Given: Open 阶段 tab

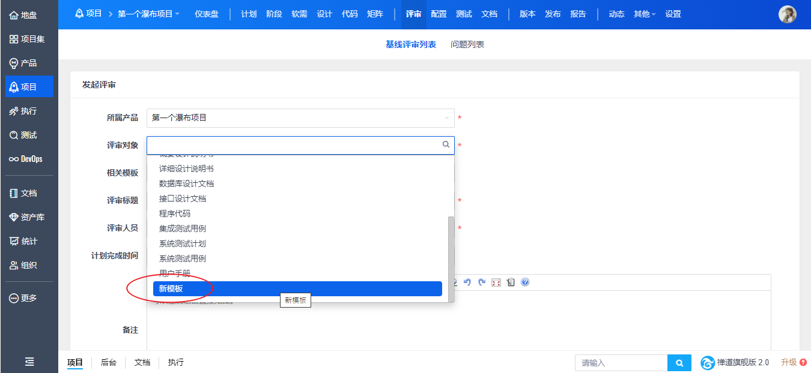Looking at the screenshot, I should point(274,14).
